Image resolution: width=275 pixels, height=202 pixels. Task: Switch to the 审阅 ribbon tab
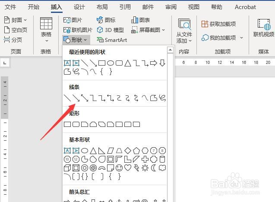[x=171, y=7]
